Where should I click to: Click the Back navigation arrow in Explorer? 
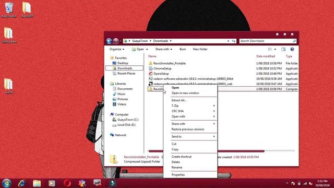click(109, 41)
